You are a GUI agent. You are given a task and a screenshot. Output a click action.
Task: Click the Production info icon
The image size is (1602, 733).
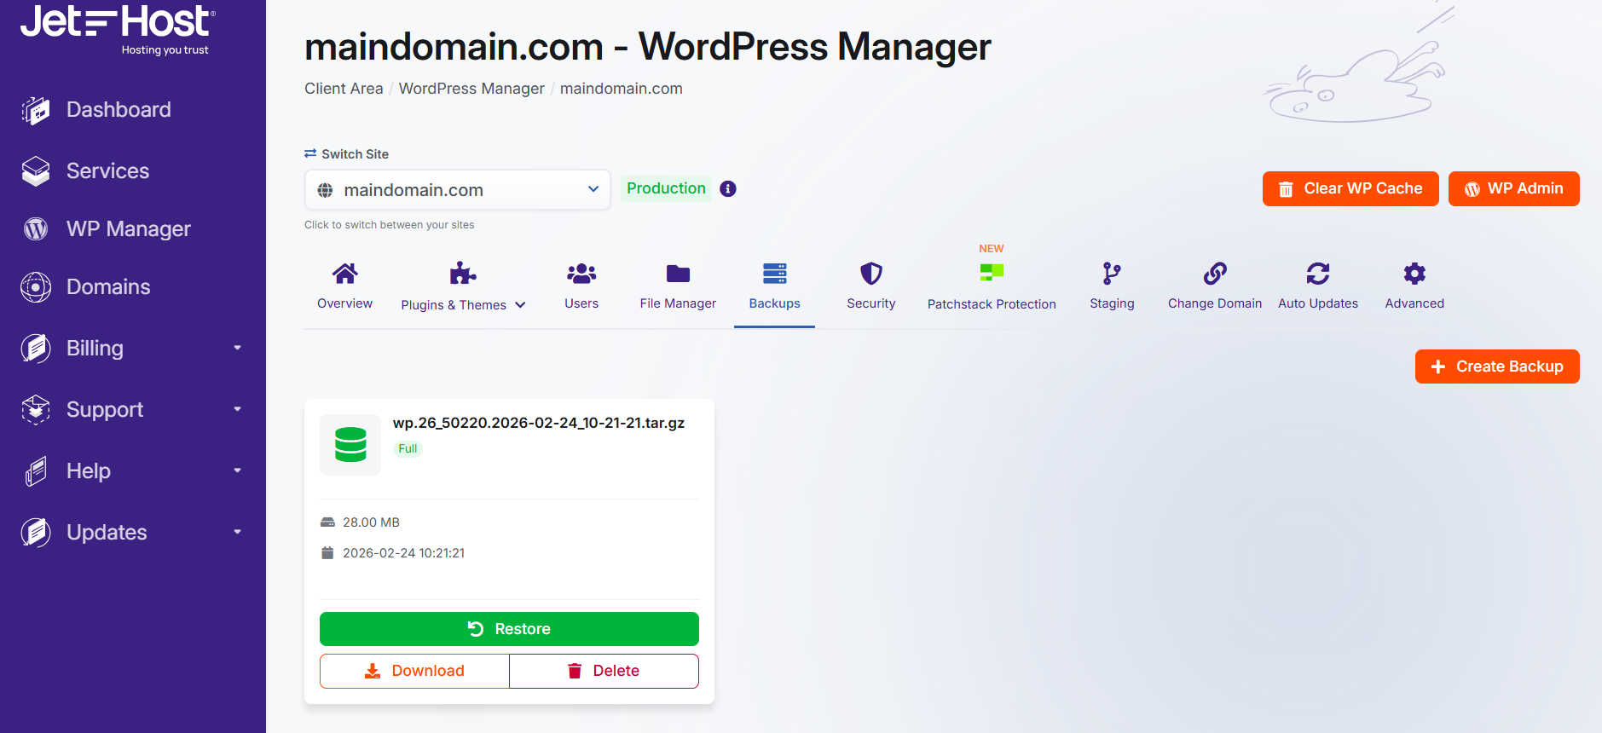(x=728, y=189)
